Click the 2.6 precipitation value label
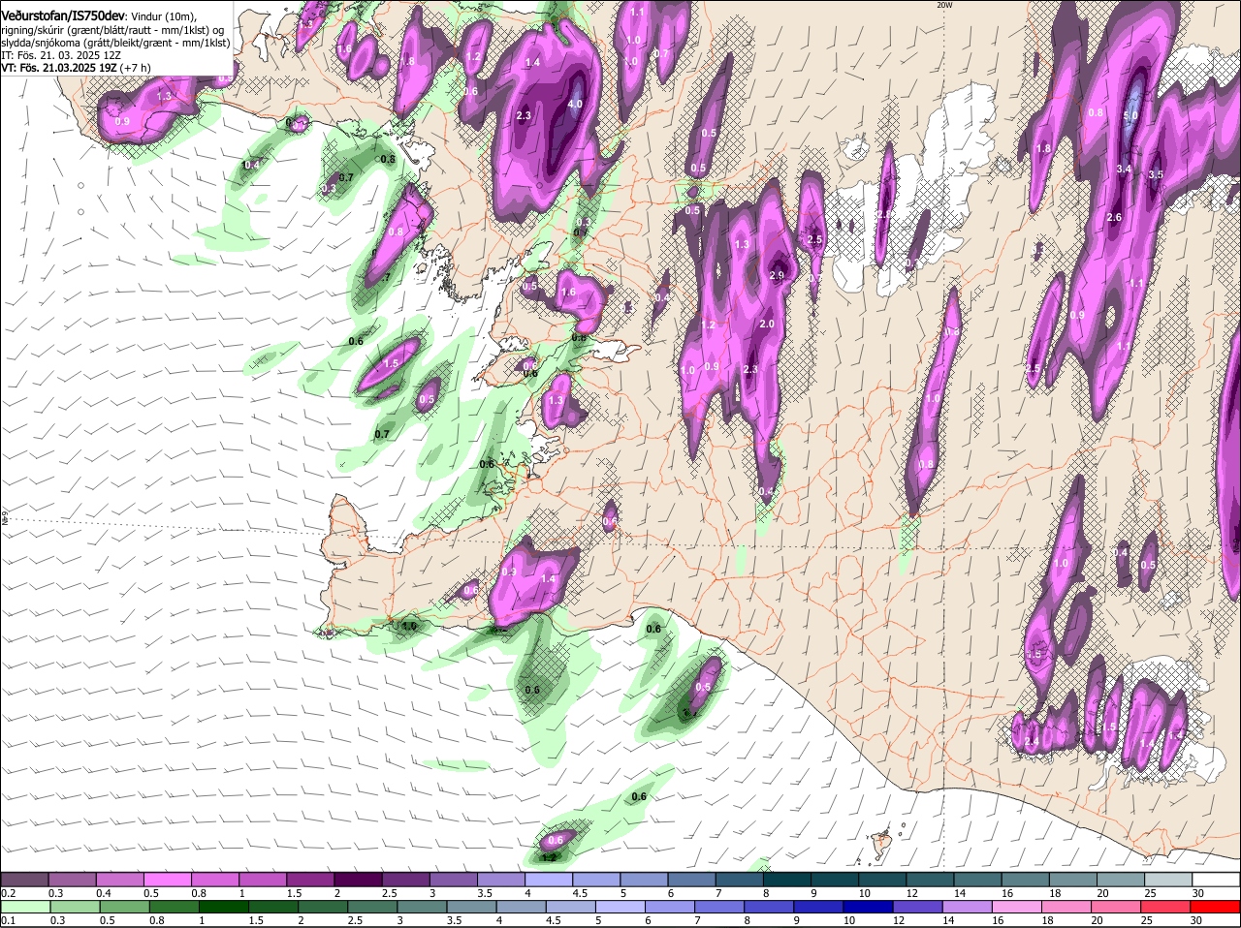The height and width of the screenshot is (928, 1241). (1114, 217)
